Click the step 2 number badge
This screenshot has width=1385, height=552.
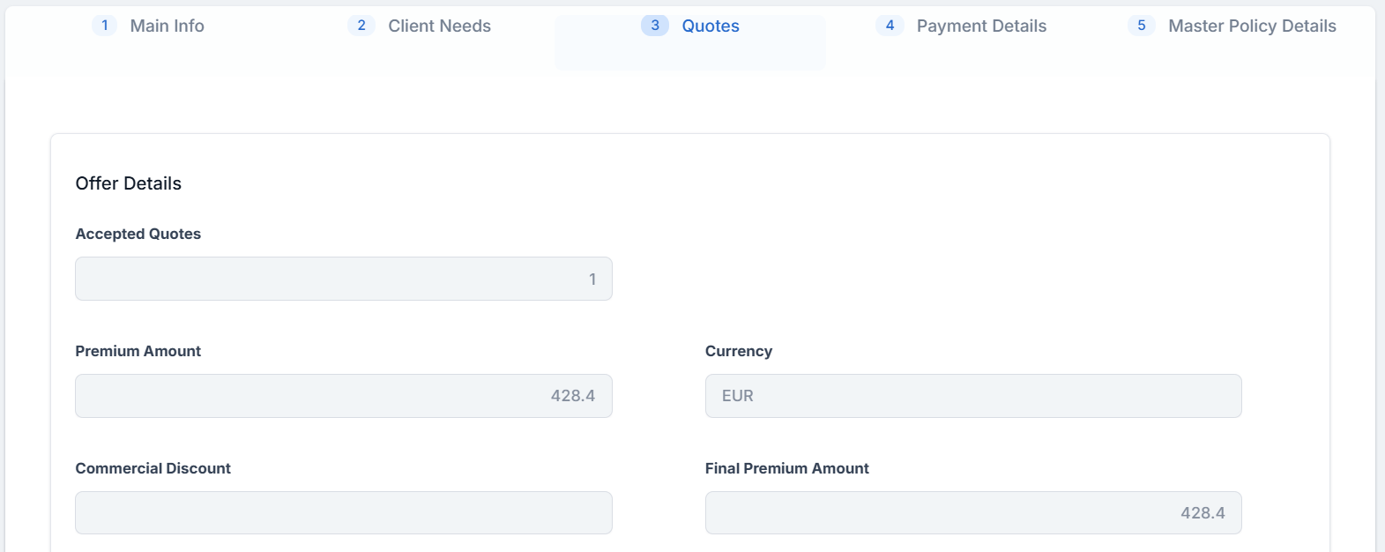click(361, 26)
